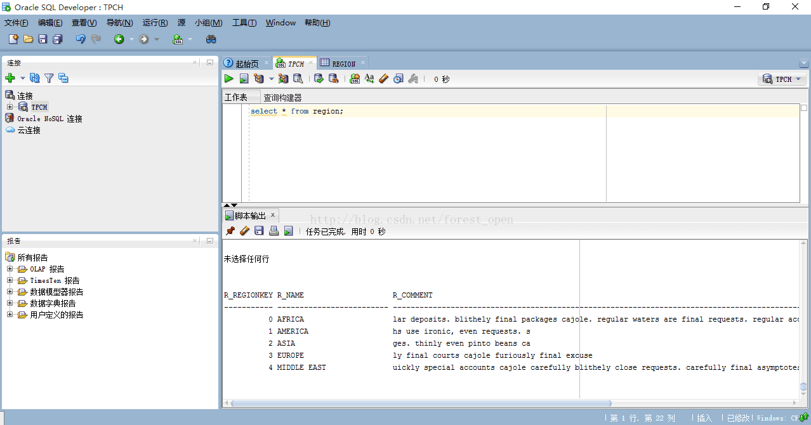Image resolution: width=811 pixels, height=425 pixels.
Task: Open the 文件(F) menu
Action: click(16, 23)
